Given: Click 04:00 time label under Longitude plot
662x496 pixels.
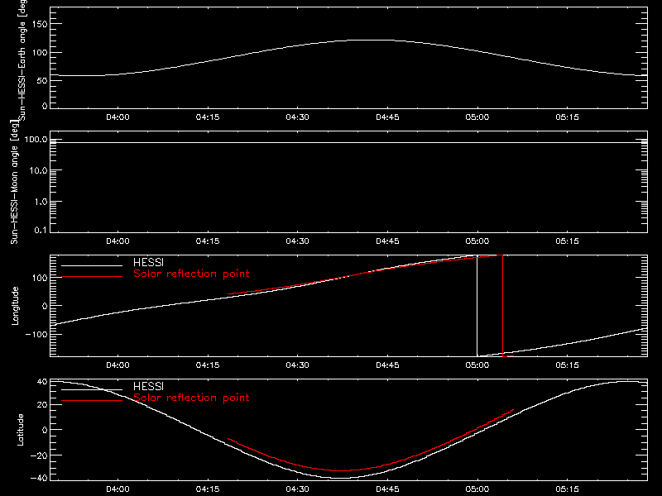Looking at the screenshot, I should coord(118,365).
